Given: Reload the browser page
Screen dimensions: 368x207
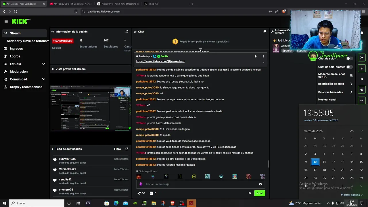Looking at the screenshot, I should click(16, 11).
